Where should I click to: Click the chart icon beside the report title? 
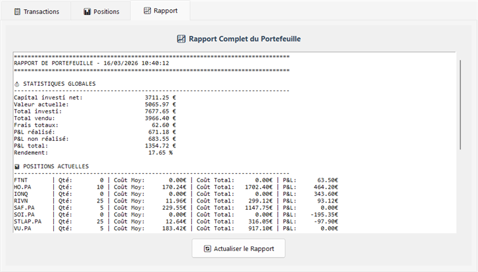(x=181, y=39)
